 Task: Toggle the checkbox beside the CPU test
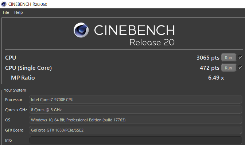coord(240,57)
